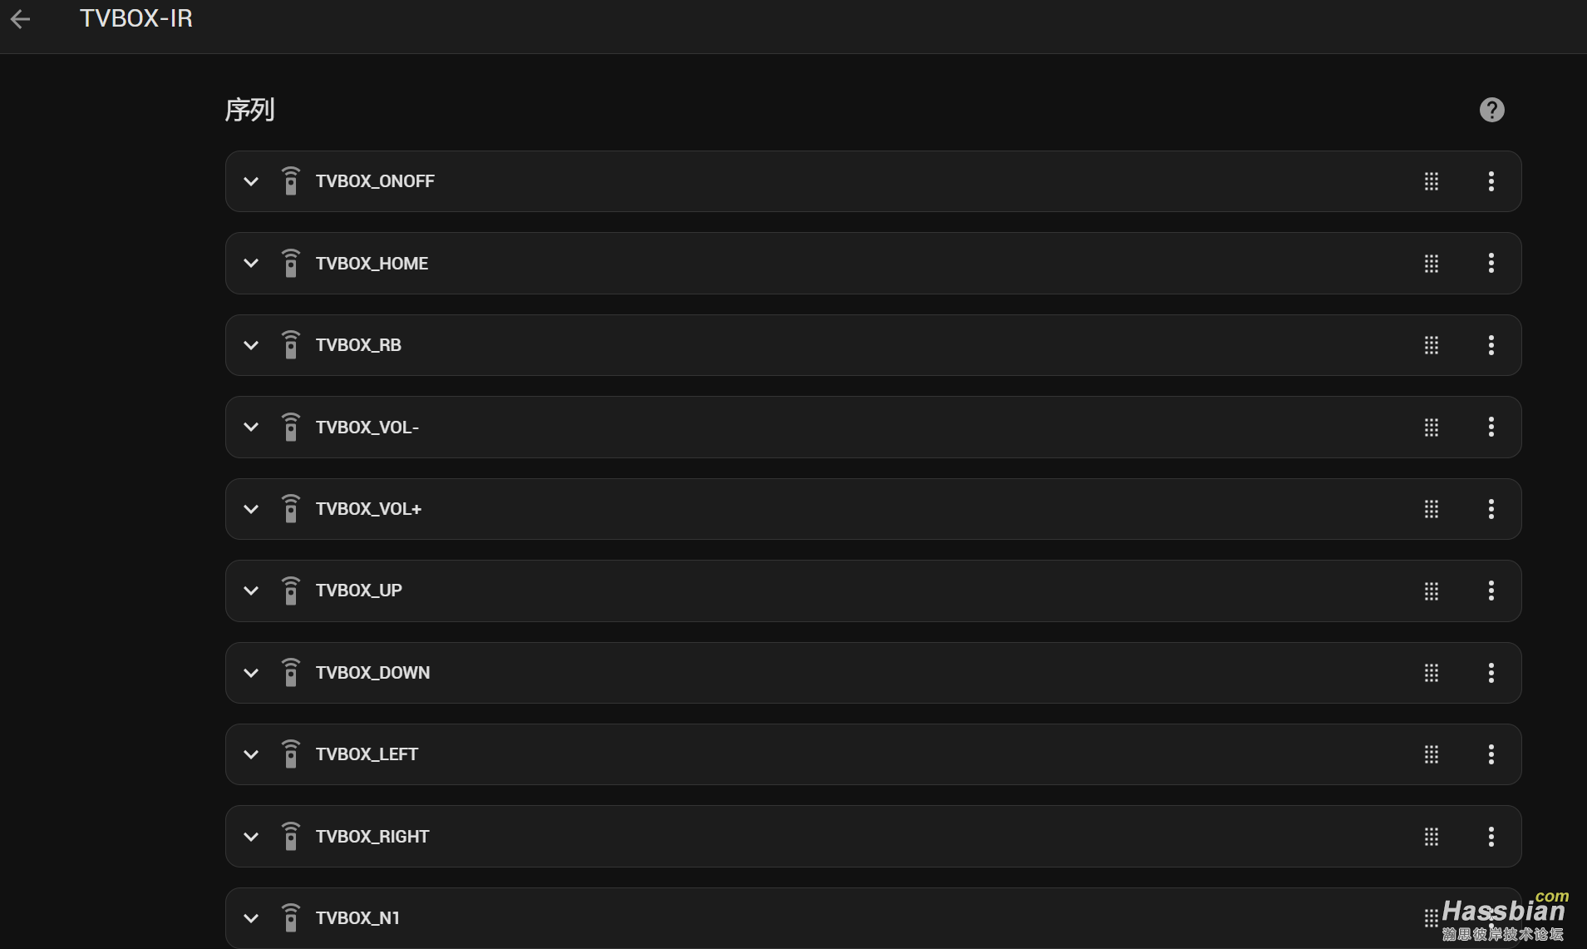The image size is (1587, 949).
Task: Click drag handle icon on TVBOX_HOME row
Action: pyautogui.click(x=1431, y=264)
